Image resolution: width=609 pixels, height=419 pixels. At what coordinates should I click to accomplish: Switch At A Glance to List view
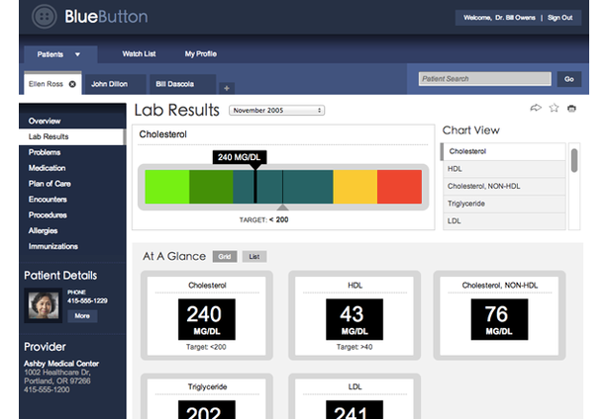[x=254, y=257]
